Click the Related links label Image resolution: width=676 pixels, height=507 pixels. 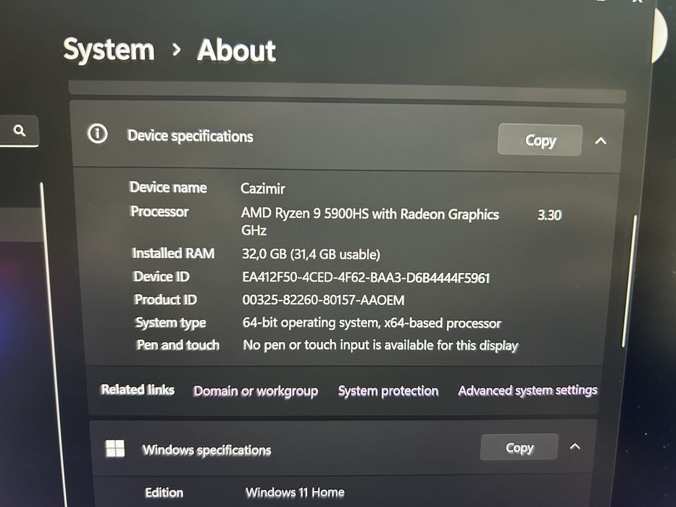click(138, 390)
